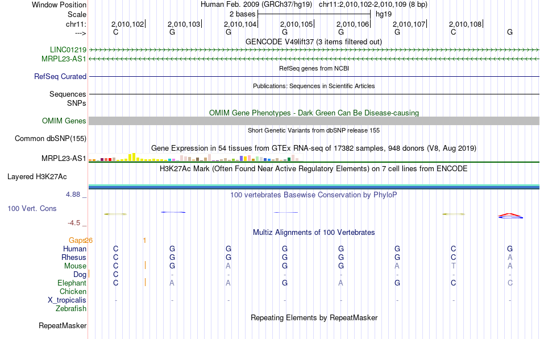Viewport: 540px width, 339px height.
Task: Click the OMIM Genes track label
Action: (x=64, y=121)
